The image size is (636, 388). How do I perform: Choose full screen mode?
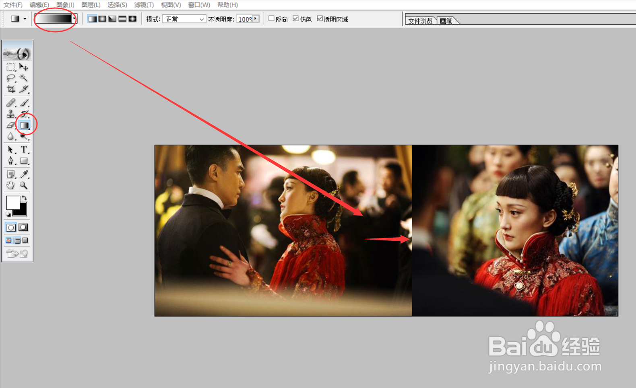point(25,240)
